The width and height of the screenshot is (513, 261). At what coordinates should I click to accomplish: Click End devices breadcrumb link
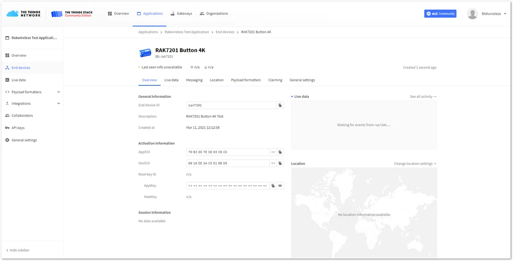pos(225,32)
